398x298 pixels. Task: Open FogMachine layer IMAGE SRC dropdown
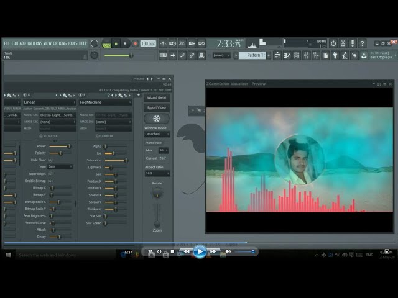point(113,122)
